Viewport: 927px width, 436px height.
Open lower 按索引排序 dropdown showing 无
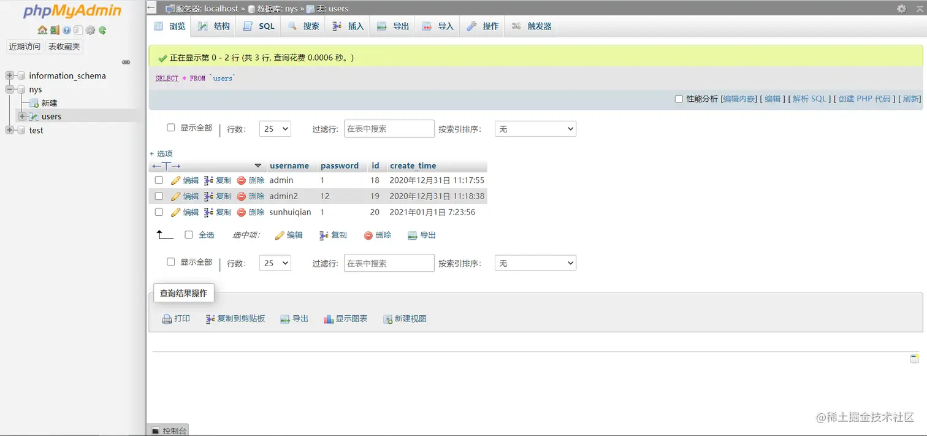(535, 263)
